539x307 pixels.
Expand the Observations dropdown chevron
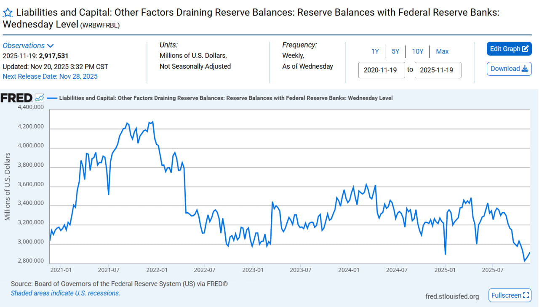click(x=51, y=46)
